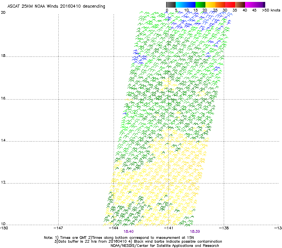Viewport: 282px width, 248px height.
Task: Click the longitude label -147
Action: pos(58,228)
